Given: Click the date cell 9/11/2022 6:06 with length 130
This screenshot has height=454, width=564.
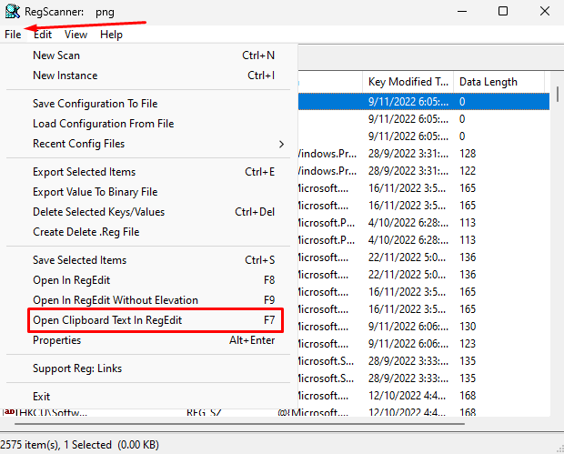Looking at the screenshot, I should [x=408, y=327].
